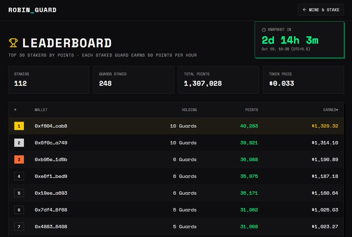Screen dimensions: 352x237
Task: Click the Earned column header
Action: (x=331, y=110)
